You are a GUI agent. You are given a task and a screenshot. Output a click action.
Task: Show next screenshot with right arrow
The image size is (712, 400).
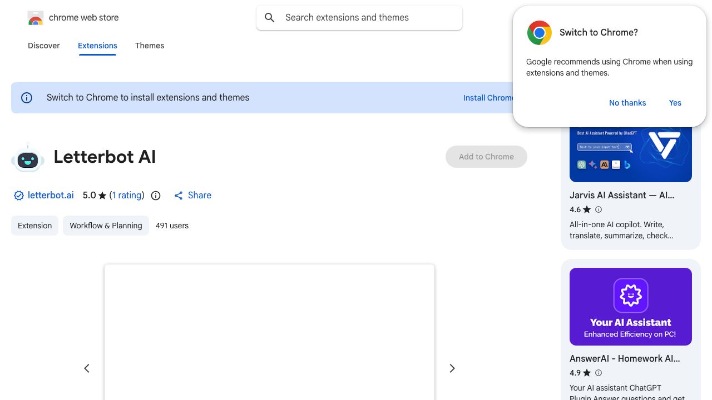pyautogui.click(x=452, y=368)
